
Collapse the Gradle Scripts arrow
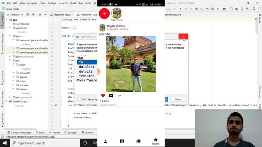pos(7,101)
